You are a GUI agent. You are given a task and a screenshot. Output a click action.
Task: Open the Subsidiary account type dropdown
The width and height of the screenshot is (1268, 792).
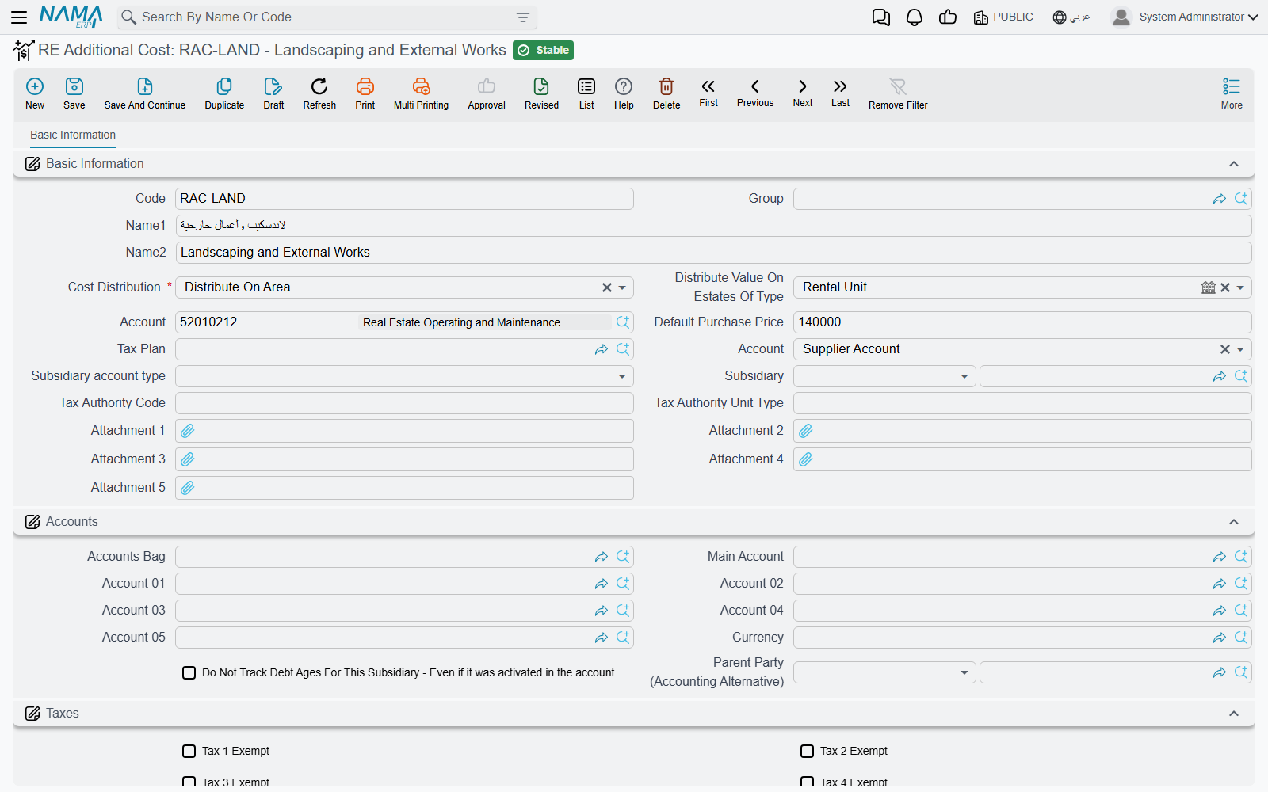coord(622,376)
